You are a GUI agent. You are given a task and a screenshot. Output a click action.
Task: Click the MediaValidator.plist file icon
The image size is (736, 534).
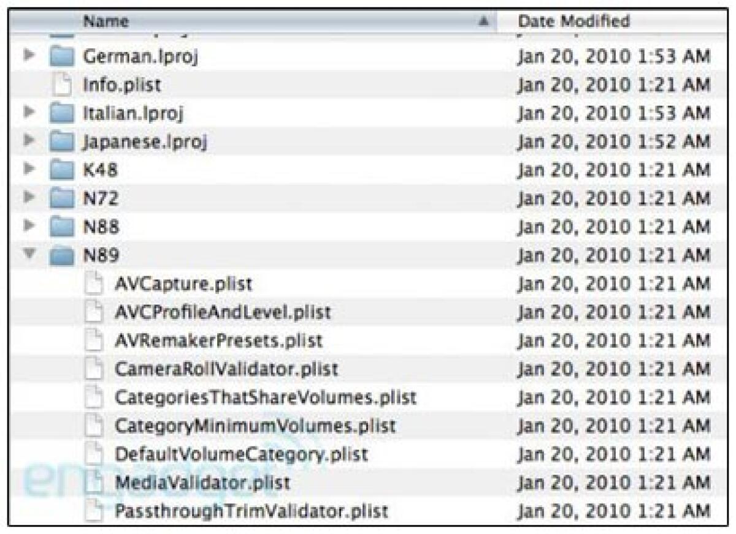[x=93, y=483]
